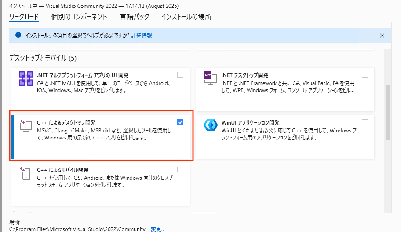Click the デスクトップとモバイル (5) section heading
Image resolution: width=401 pixels, height=232 pixels.
pos(43,58)
